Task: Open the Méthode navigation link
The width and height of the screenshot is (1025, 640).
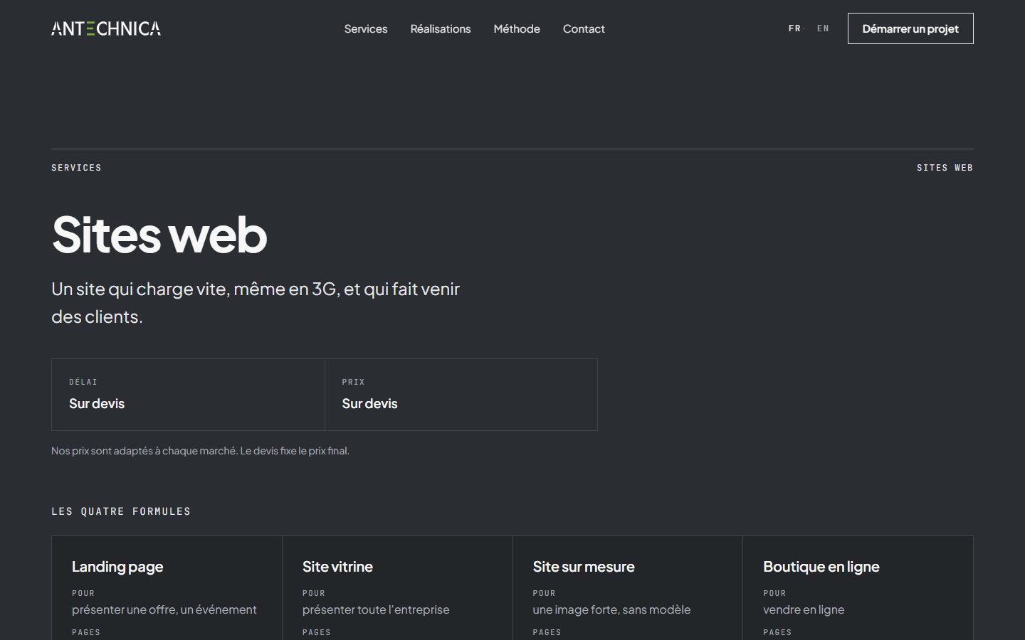Action: (x=517, y=28)
